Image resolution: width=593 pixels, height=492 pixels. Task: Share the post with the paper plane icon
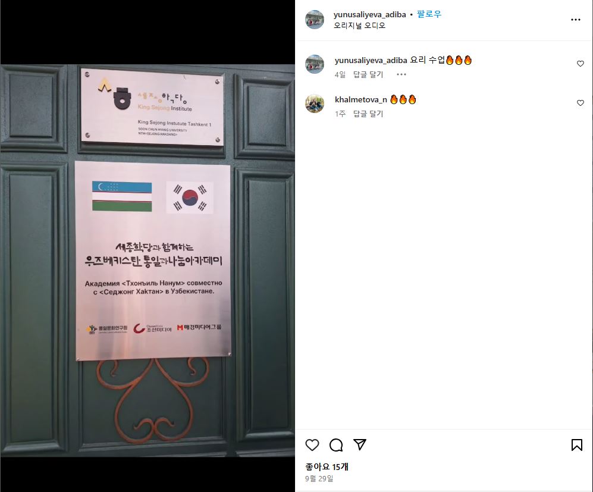pos(360,445)
